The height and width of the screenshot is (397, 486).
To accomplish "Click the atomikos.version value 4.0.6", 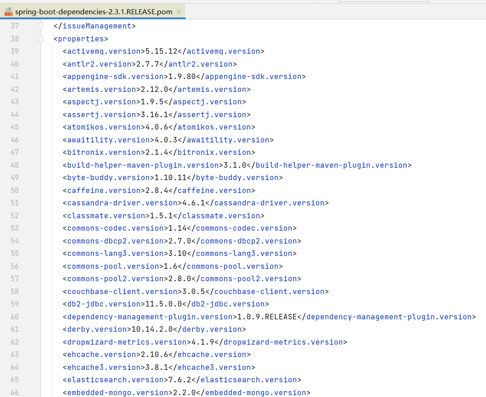I will 157,127.
